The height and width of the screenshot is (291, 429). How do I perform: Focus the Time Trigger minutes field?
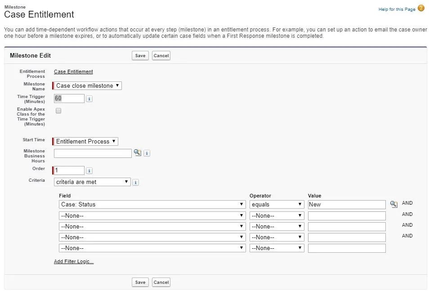point(69,98)
